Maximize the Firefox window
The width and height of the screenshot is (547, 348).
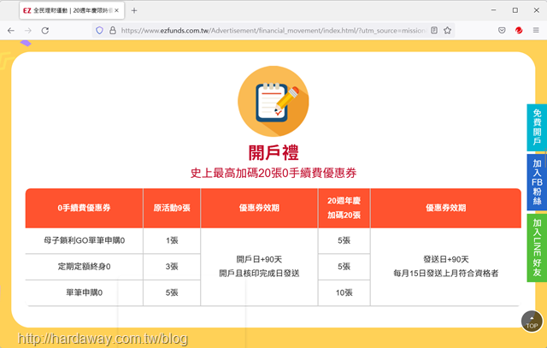[515, 10]
